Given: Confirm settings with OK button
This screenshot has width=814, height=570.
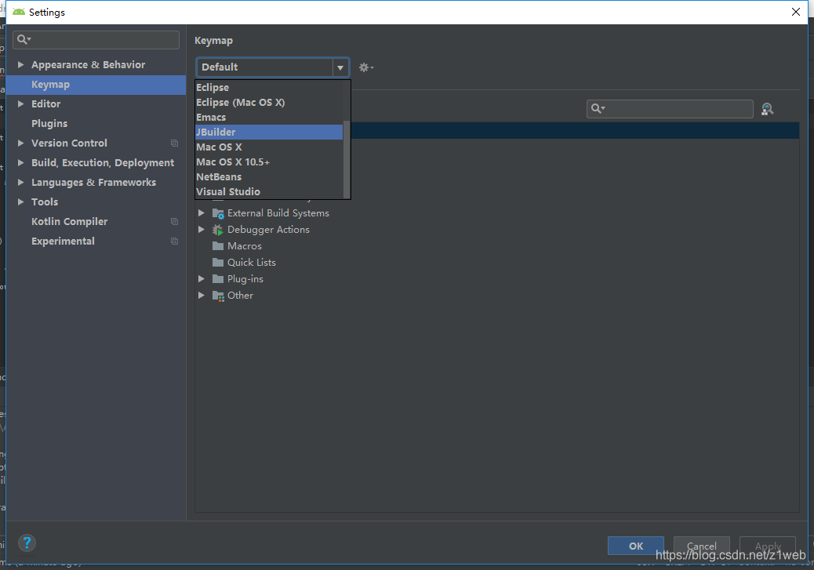Looking at the screenshot, I should (x=635, y=546).
